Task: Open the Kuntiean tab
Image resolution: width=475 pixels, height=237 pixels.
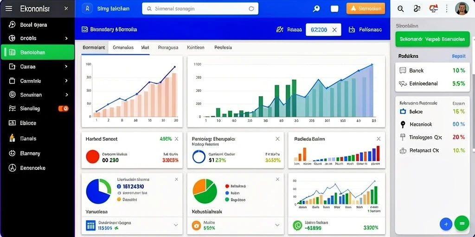Action: point(195,48)
